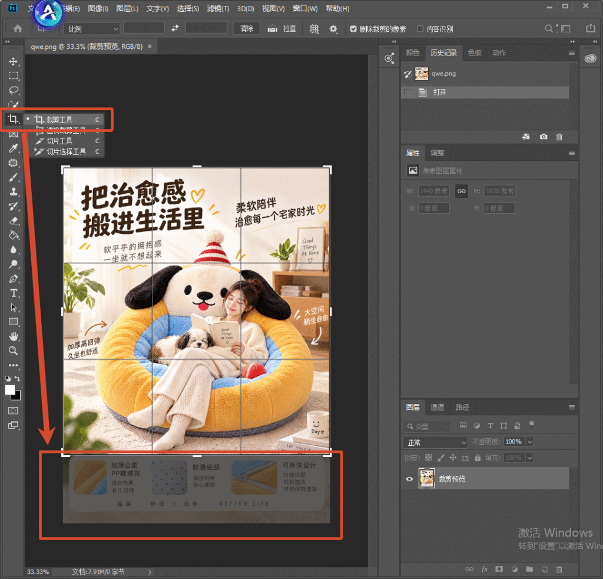Image resolution: width=603 pixels, height=579 pixels.
Task: Open Properties panel flyout menu
Action: [571, 153]
